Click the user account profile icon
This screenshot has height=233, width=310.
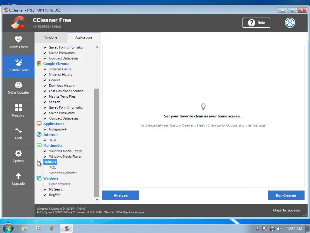[x=290, y=22]
